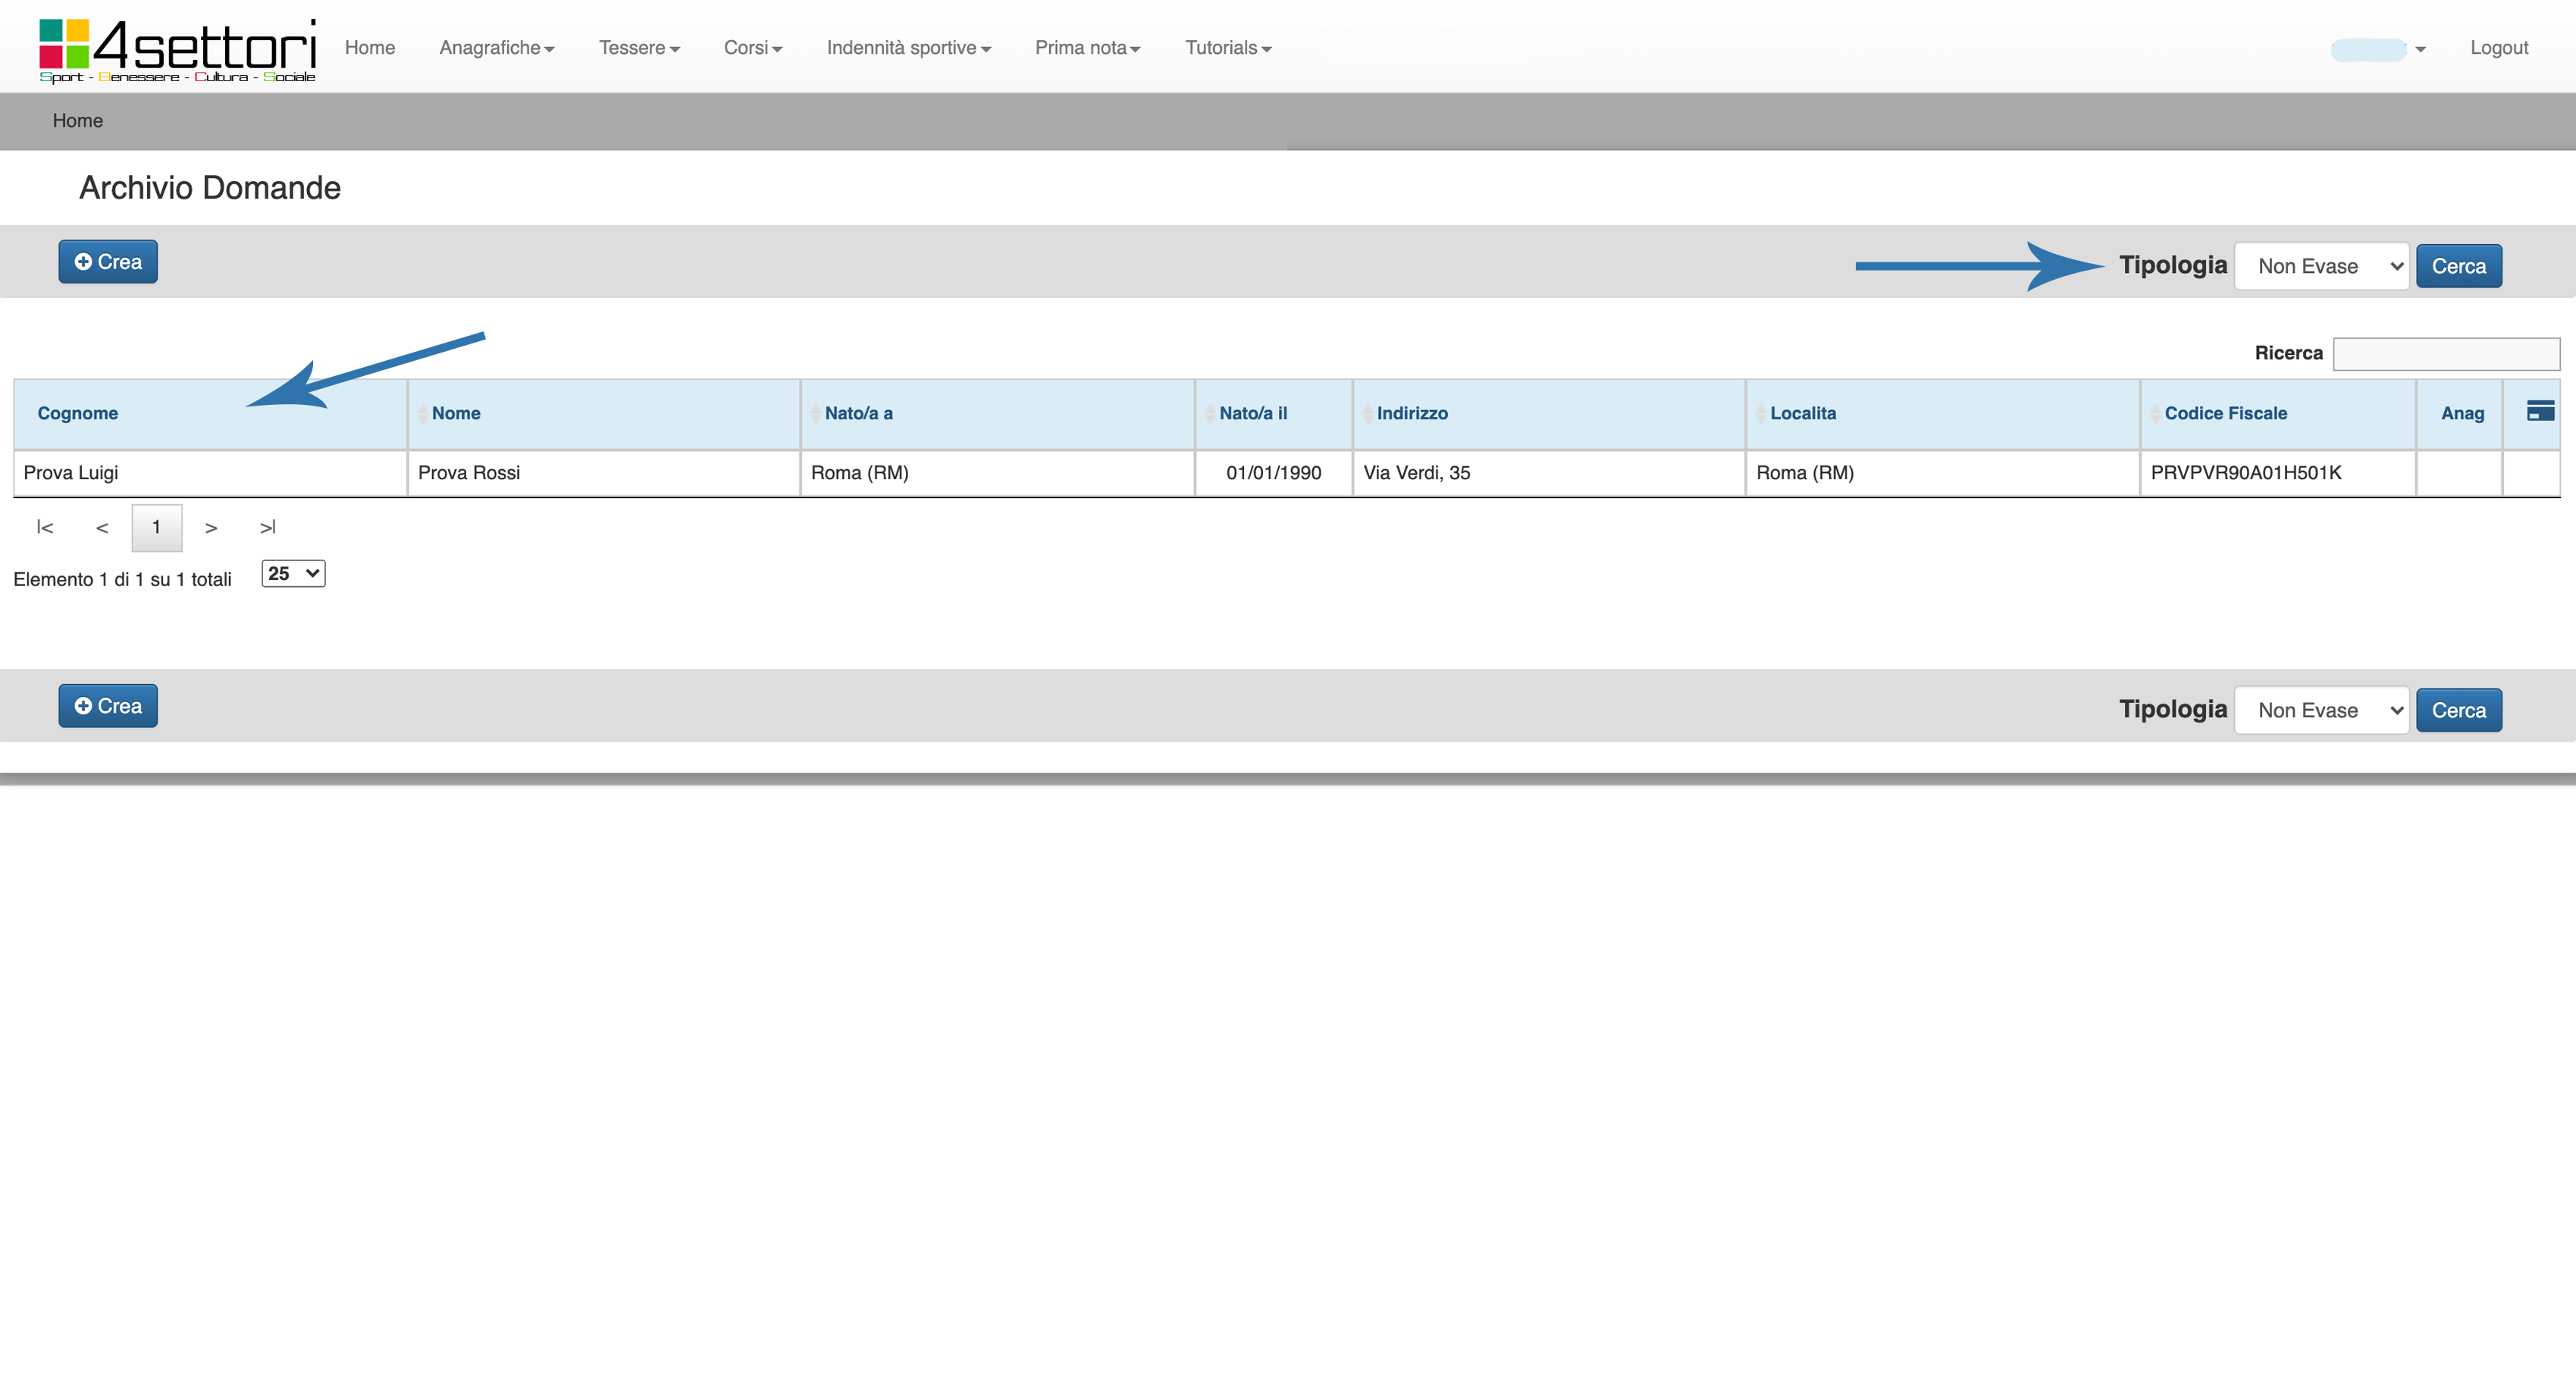
Task: Click the 4settori logo
Action: pyautogui.click(x=177, y=50)
